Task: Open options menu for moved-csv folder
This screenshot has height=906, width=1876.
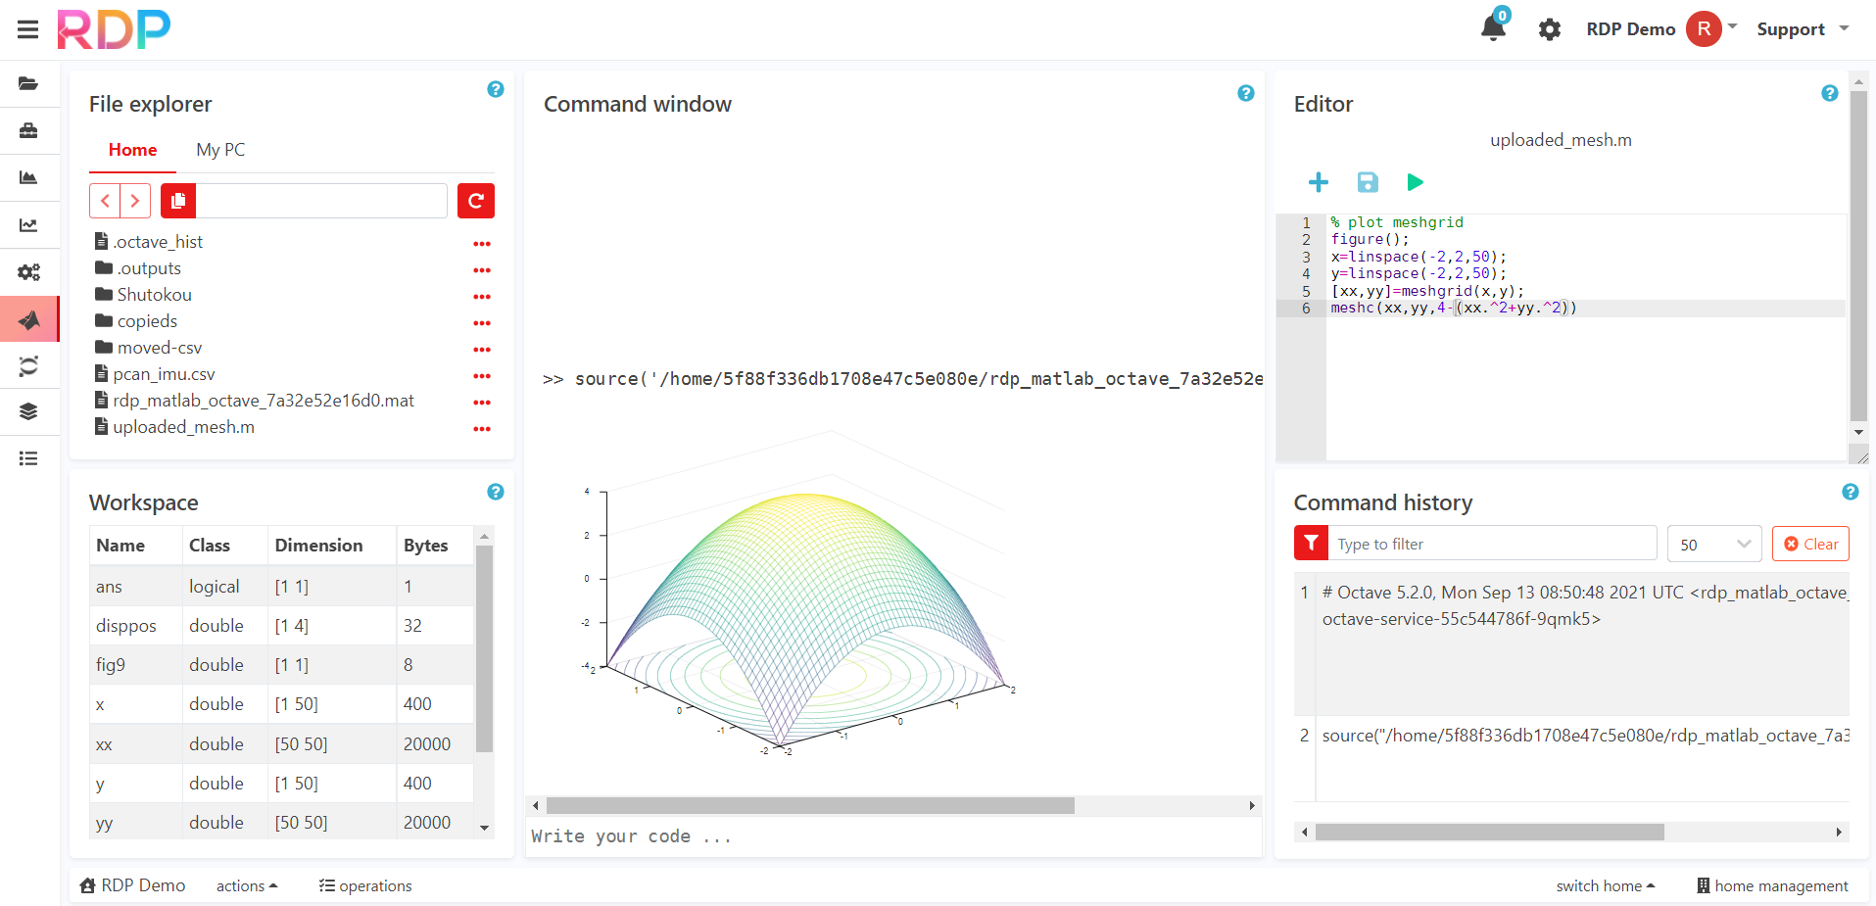Action: point(482,350)
